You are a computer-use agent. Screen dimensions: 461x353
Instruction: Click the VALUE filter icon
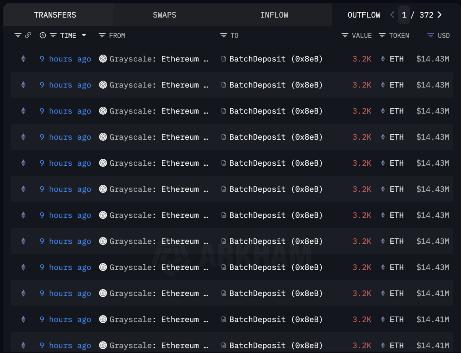click(x=345, y=35)
